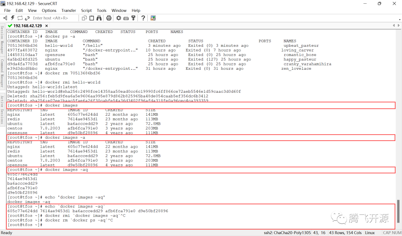Open the View menu
This screenshot has height=236, width=402.
32,10
